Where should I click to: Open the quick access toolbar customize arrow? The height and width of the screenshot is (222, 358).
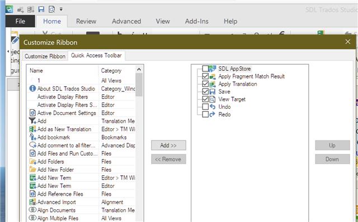tap(61, 9)
